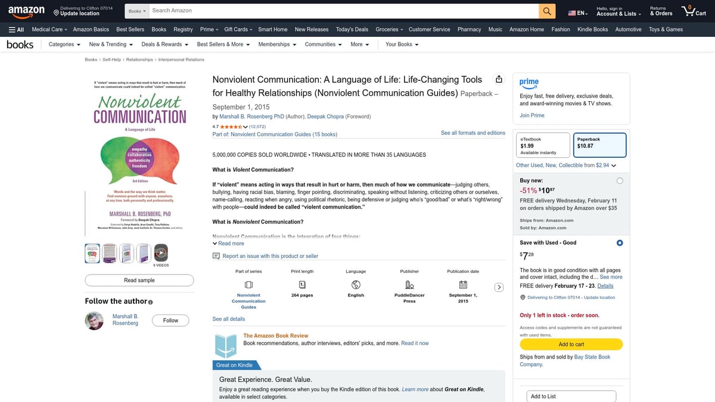
Task: Click the share icon near the book title
Action: coord(499,78)
